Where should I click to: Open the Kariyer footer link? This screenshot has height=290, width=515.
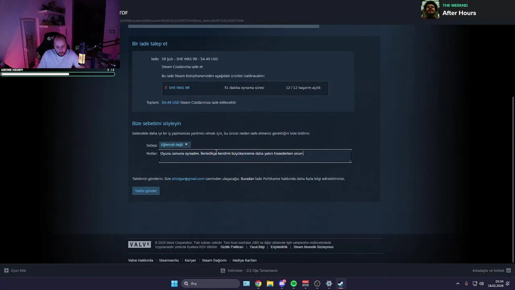pyautogui.click(x=190, y=260)
